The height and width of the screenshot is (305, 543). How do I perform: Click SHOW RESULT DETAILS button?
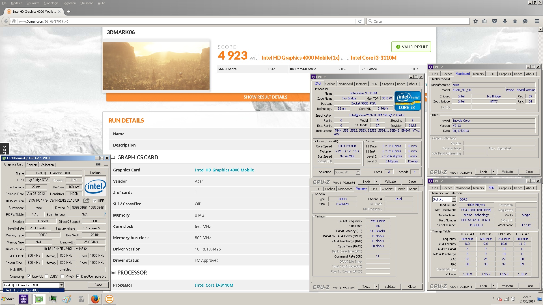click(x=265, y=97)
